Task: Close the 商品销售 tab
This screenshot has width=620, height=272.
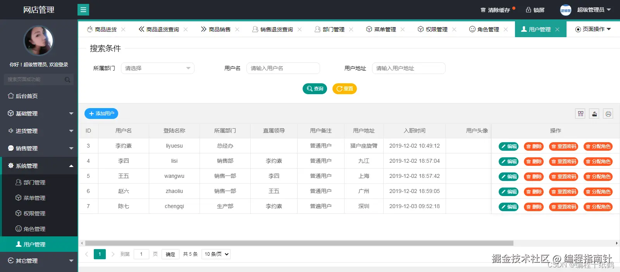Action: (x=237, y=29)
